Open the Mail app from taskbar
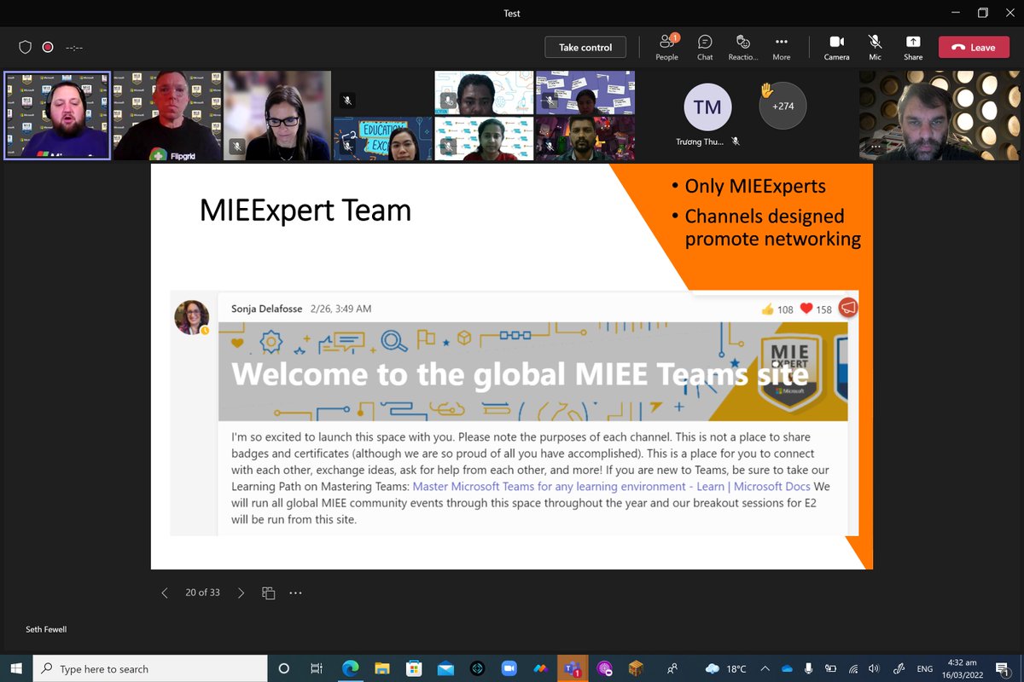1024x682 pixels. [445, 668]
